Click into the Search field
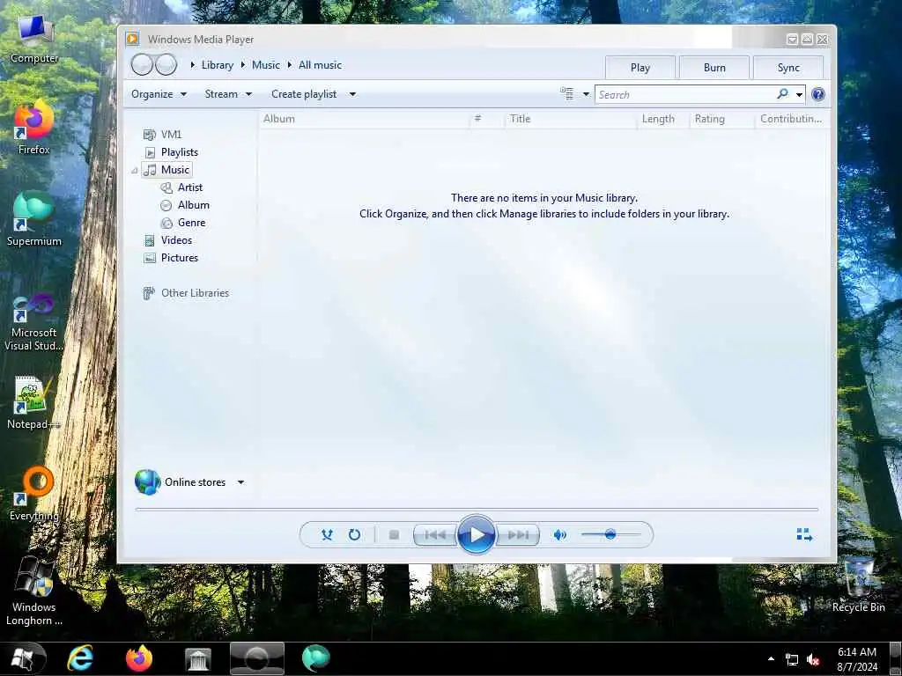Image resolution: width=902 pixels, height=676 pixels. tap(685, 94)
